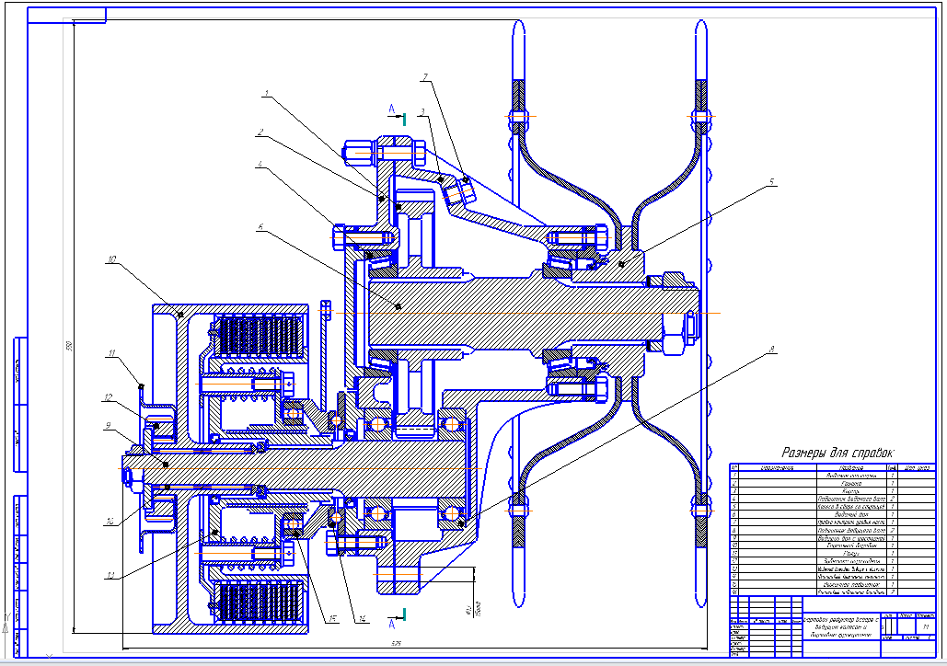Select the hex nut on the wheel hub shaft end

[x=674, y=337]
